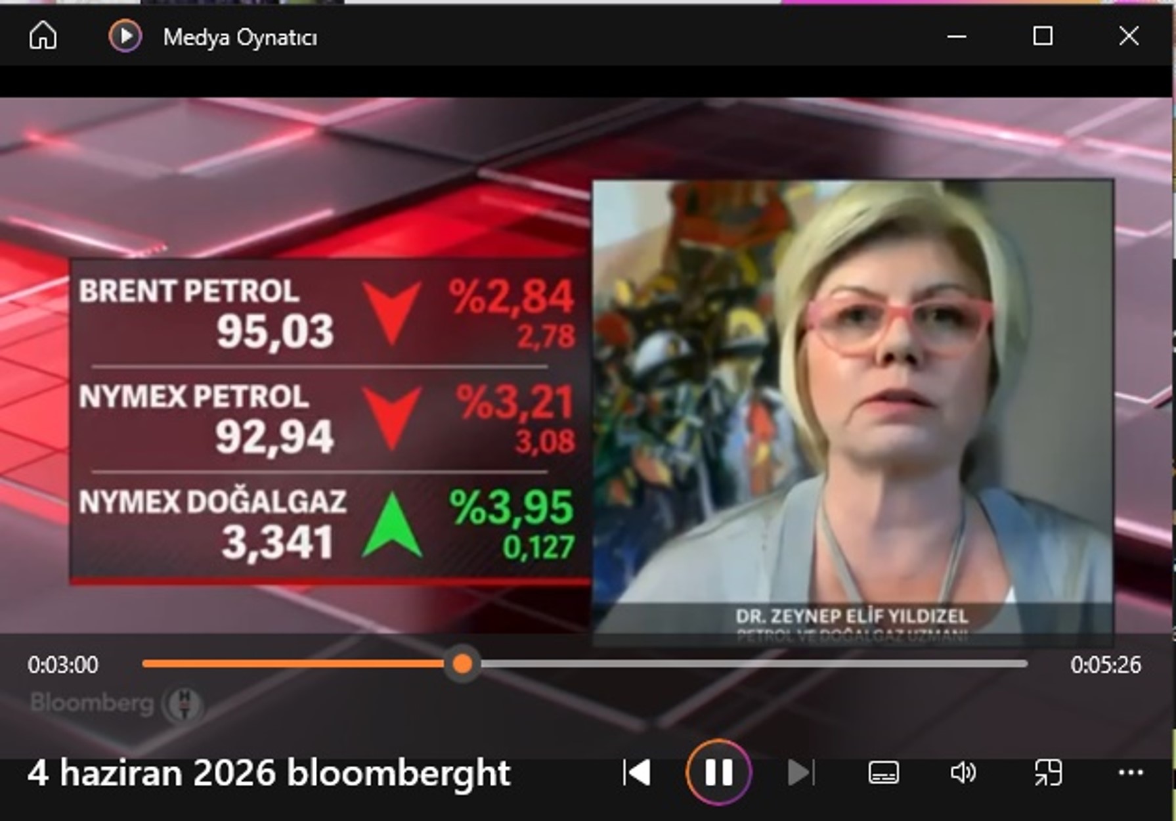Maximize the Media Player window
1176x821 pixels.
point(1043,35)
